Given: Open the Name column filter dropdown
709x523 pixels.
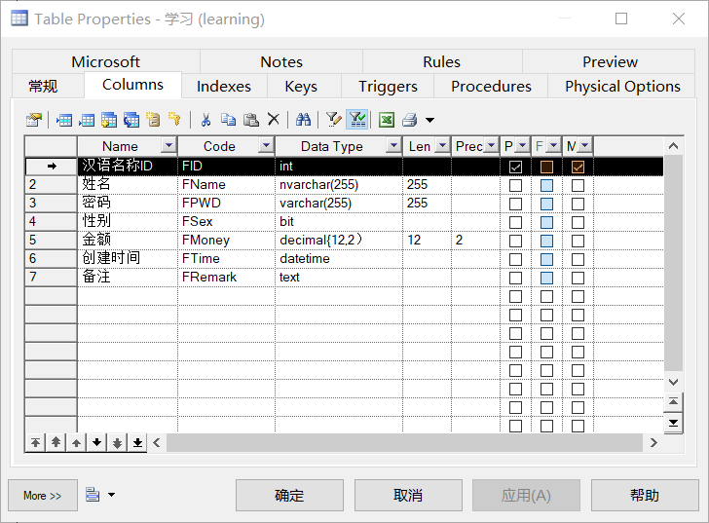Looking at the screenshot, I should tap(168, 145).
